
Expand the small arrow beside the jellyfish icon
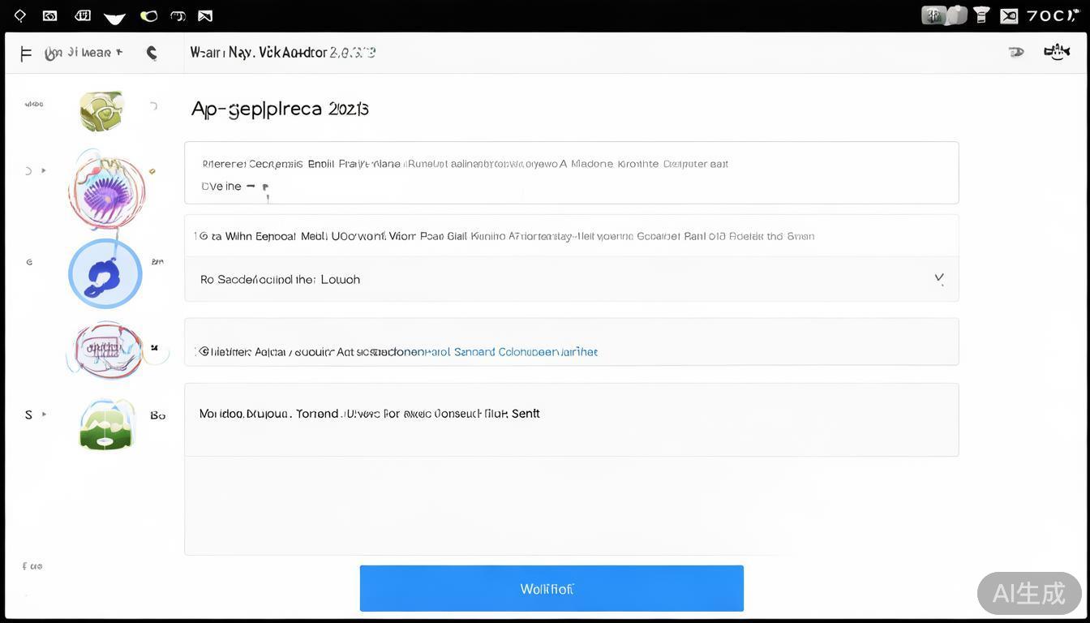click(x=44, y=171)
